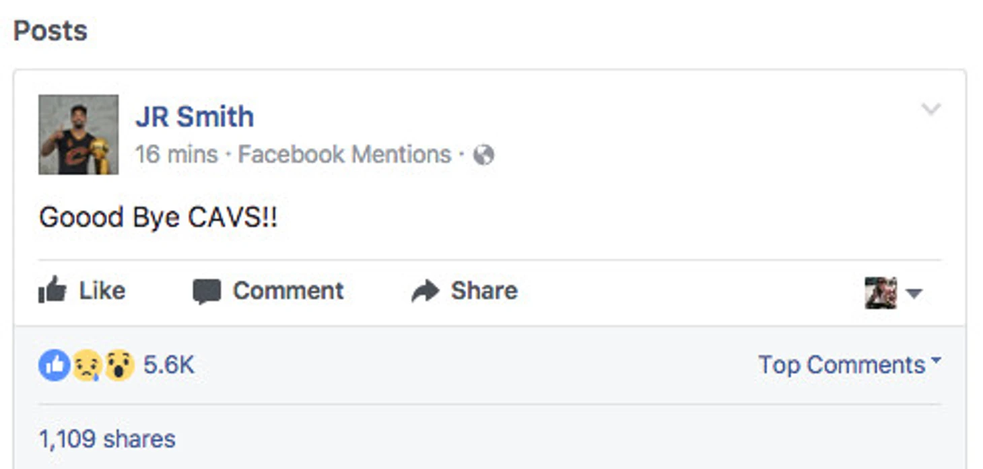The width and height of the screenshot is (983, 469).
Task: Click the blue Like reaction icon
Action: [54, 365]
